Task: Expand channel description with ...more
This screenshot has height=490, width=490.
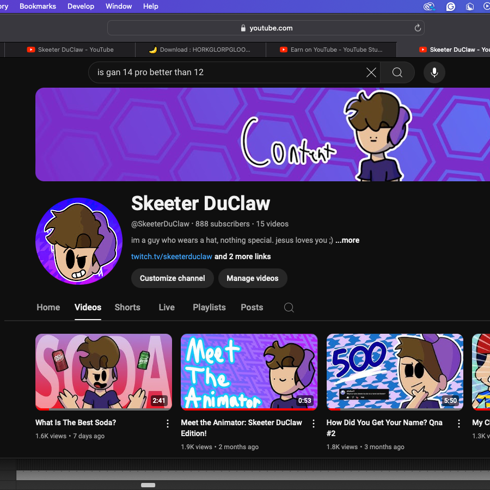Action: pyautogui.click(x=347, y=240)
